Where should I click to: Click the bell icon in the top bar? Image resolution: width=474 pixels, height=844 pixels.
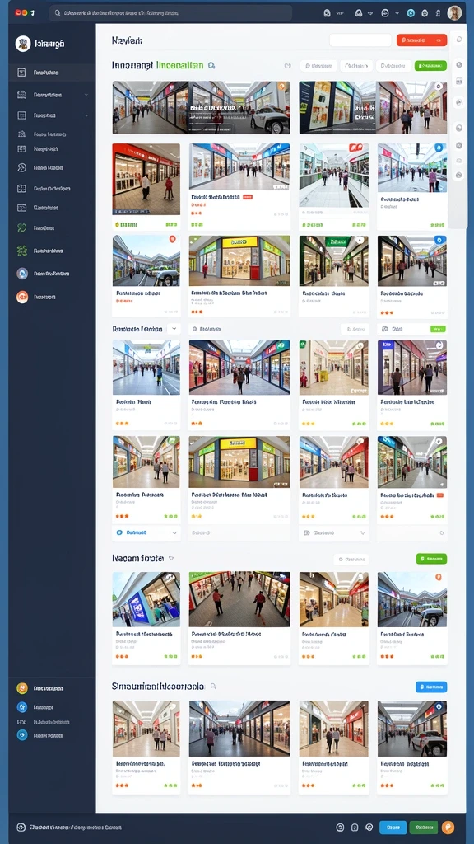pos(328,13)
